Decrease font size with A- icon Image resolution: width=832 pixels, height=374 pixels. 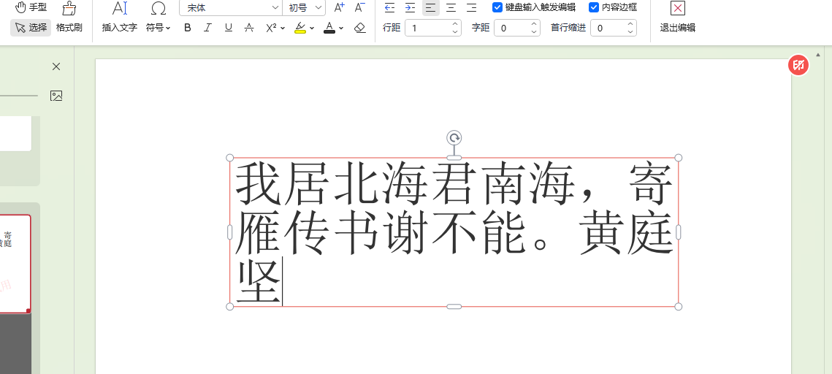(359, 7)
